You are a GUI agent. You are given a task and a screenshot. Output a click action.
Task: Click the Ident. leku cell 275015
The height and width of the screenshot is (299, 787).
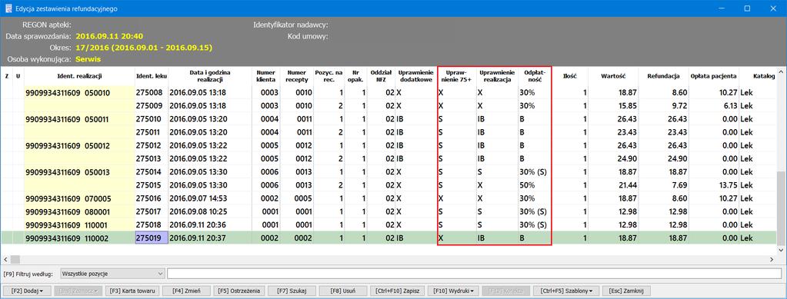(x=151, y=185)
